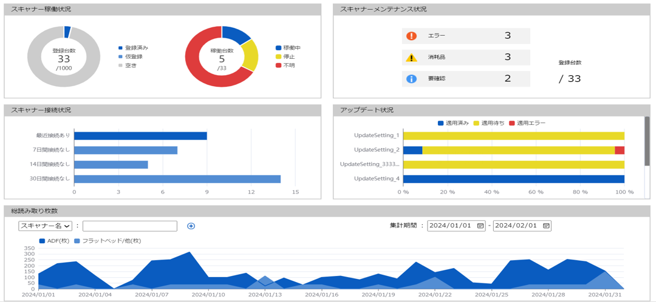Viewport: 656px width, 302px height.
Task: Click the UpdateSetting_1 yellow bar
Action: pos(514,136)
